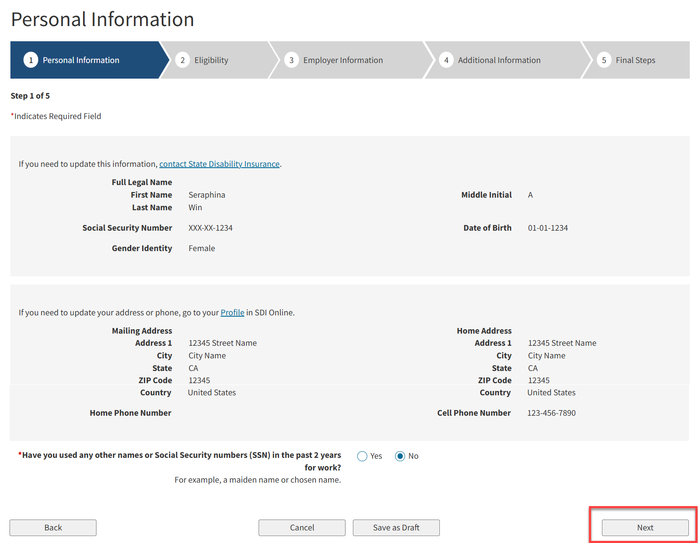
Task: Click the number 3 circle in step bar
Action: [x=292, y=60]
